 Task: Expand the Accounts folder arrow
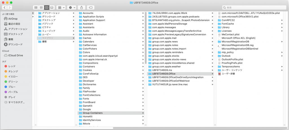(143, 13)
